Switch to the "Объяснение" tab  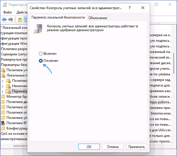pyautogui.click(x=98, y=18)
